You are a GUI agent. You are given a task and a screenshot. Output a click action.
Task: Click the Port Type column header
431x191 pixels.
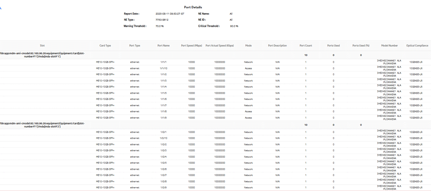(x=135, y=46)
